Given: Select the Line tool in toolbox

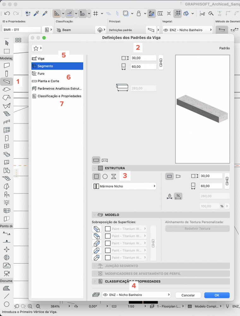Looking at the screenshot, I should [x=7, y=296].
